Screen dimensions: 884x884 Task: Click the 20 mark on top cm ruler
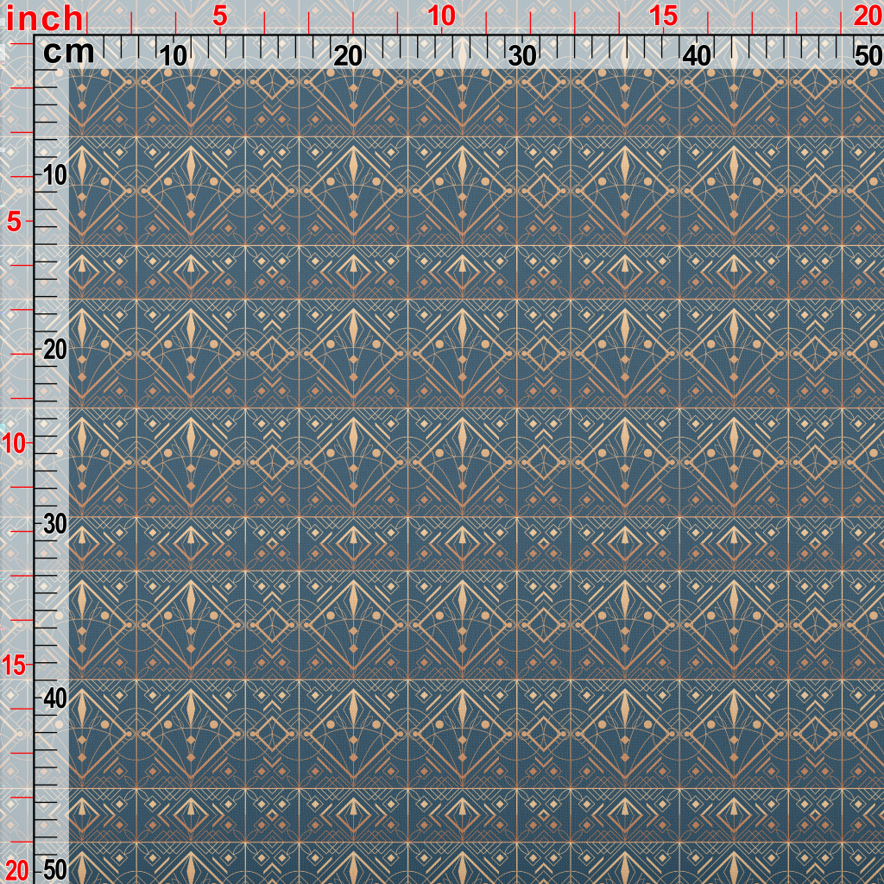[x=348, y=56]
